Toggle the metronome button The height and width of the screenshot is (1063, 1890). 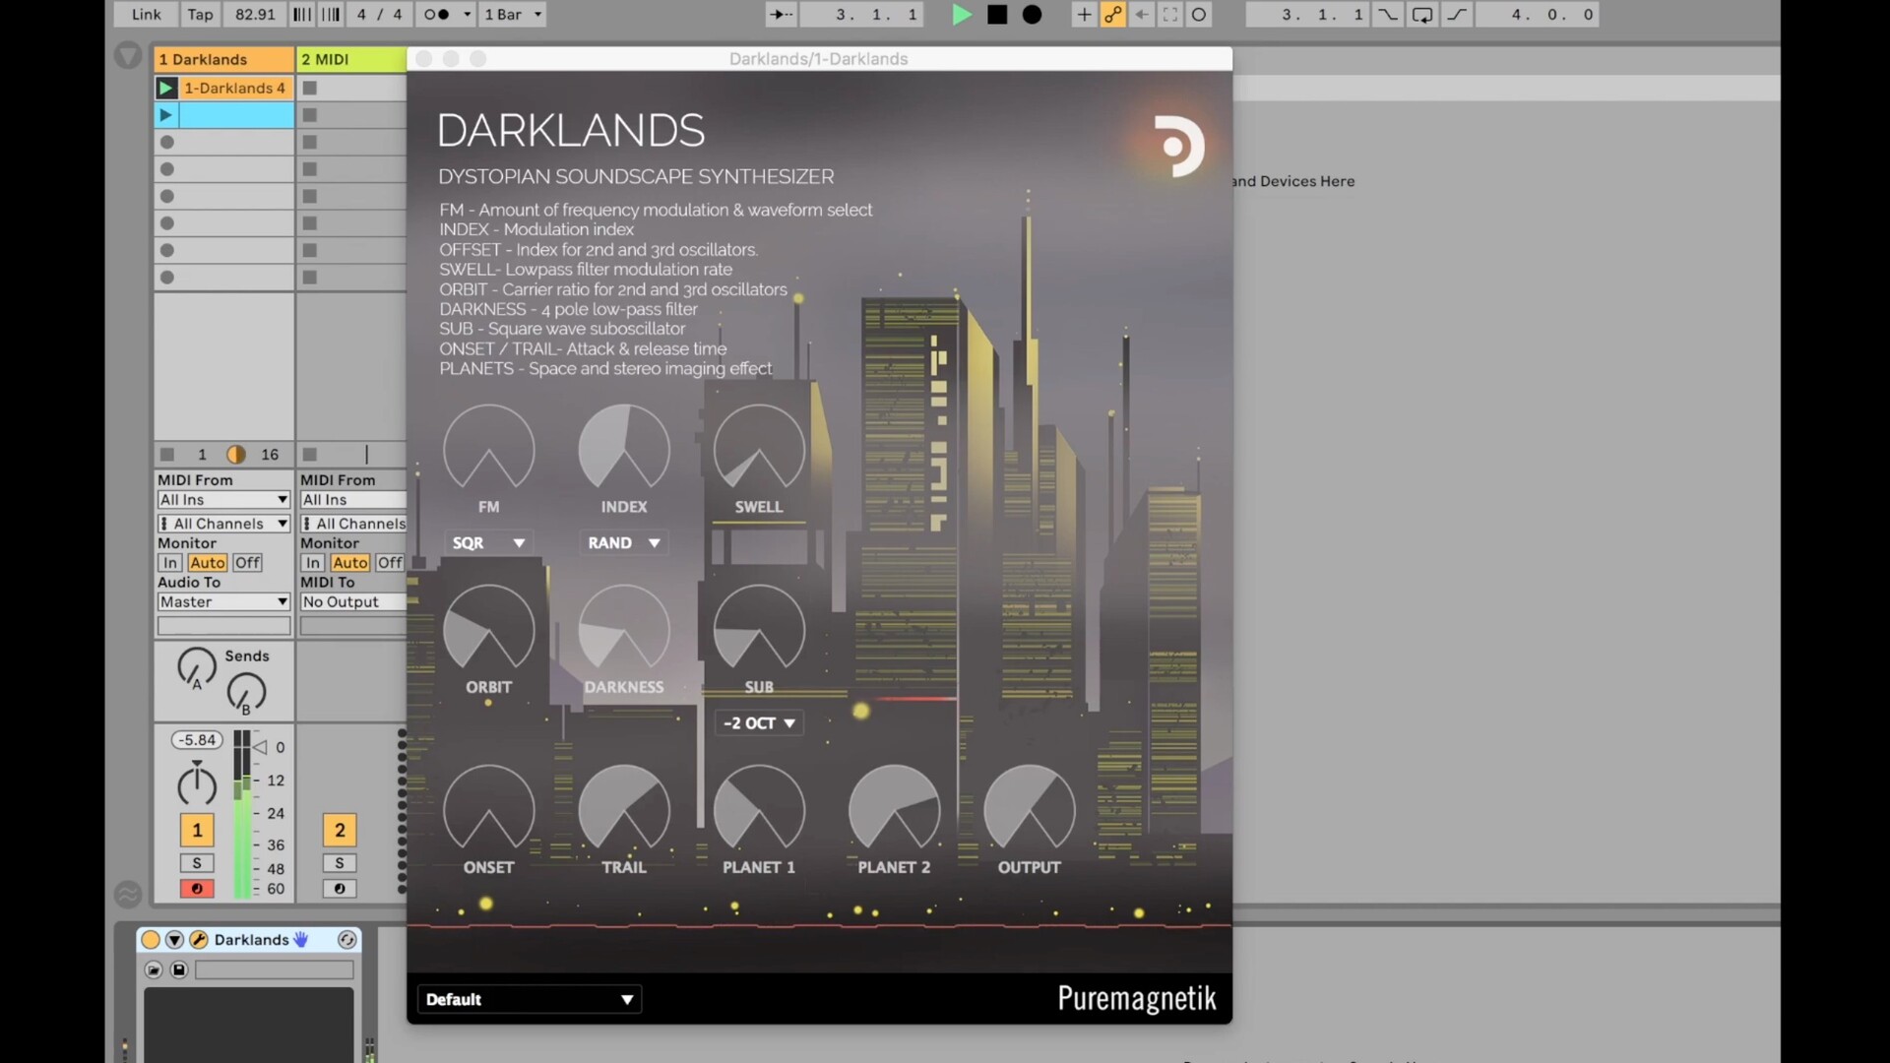point(436,15)
